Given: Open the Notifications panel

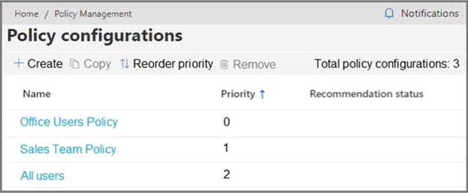Looking at the screenshot, I should 421,13.
